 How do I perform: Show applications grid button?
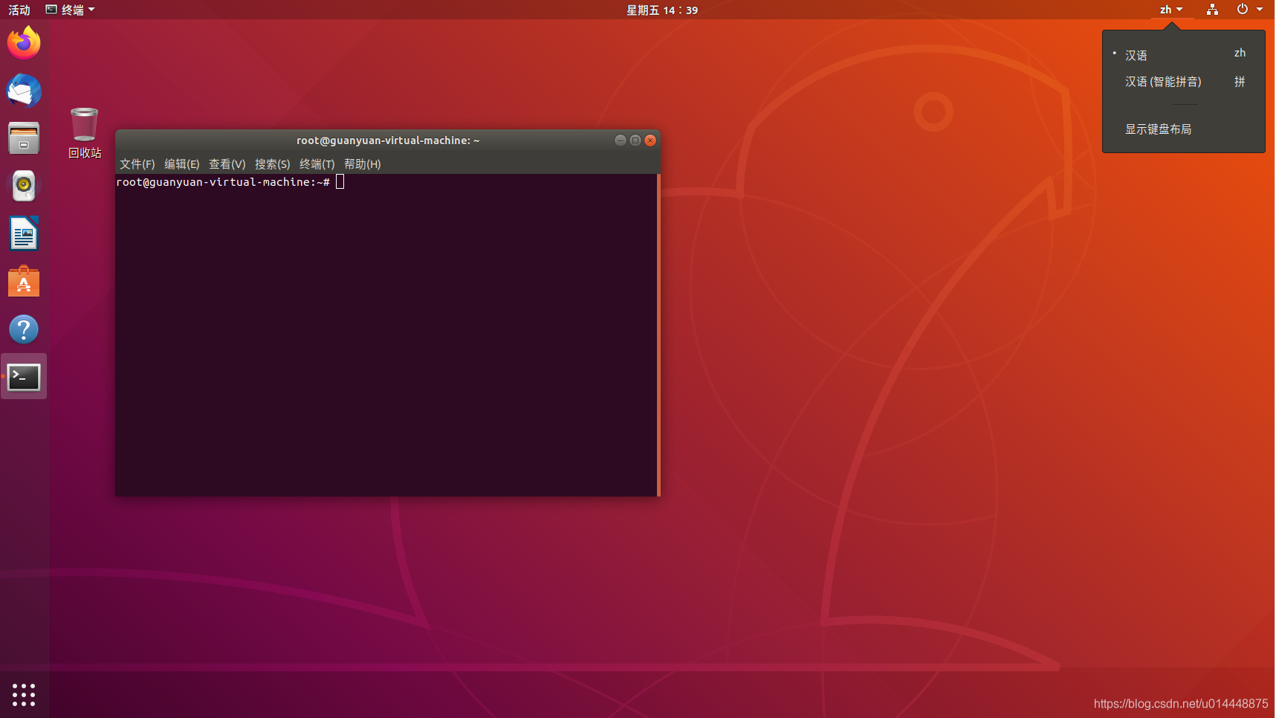tap(24, 695)
